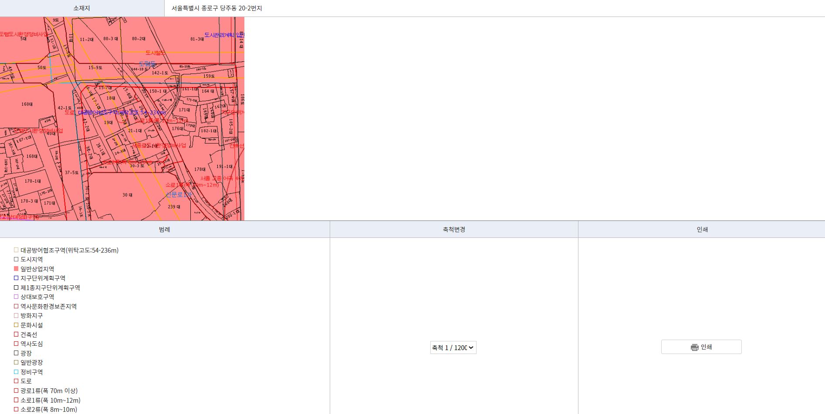
Task: Click the 일반상업지역 pink legend swatch
Action: 16,269
